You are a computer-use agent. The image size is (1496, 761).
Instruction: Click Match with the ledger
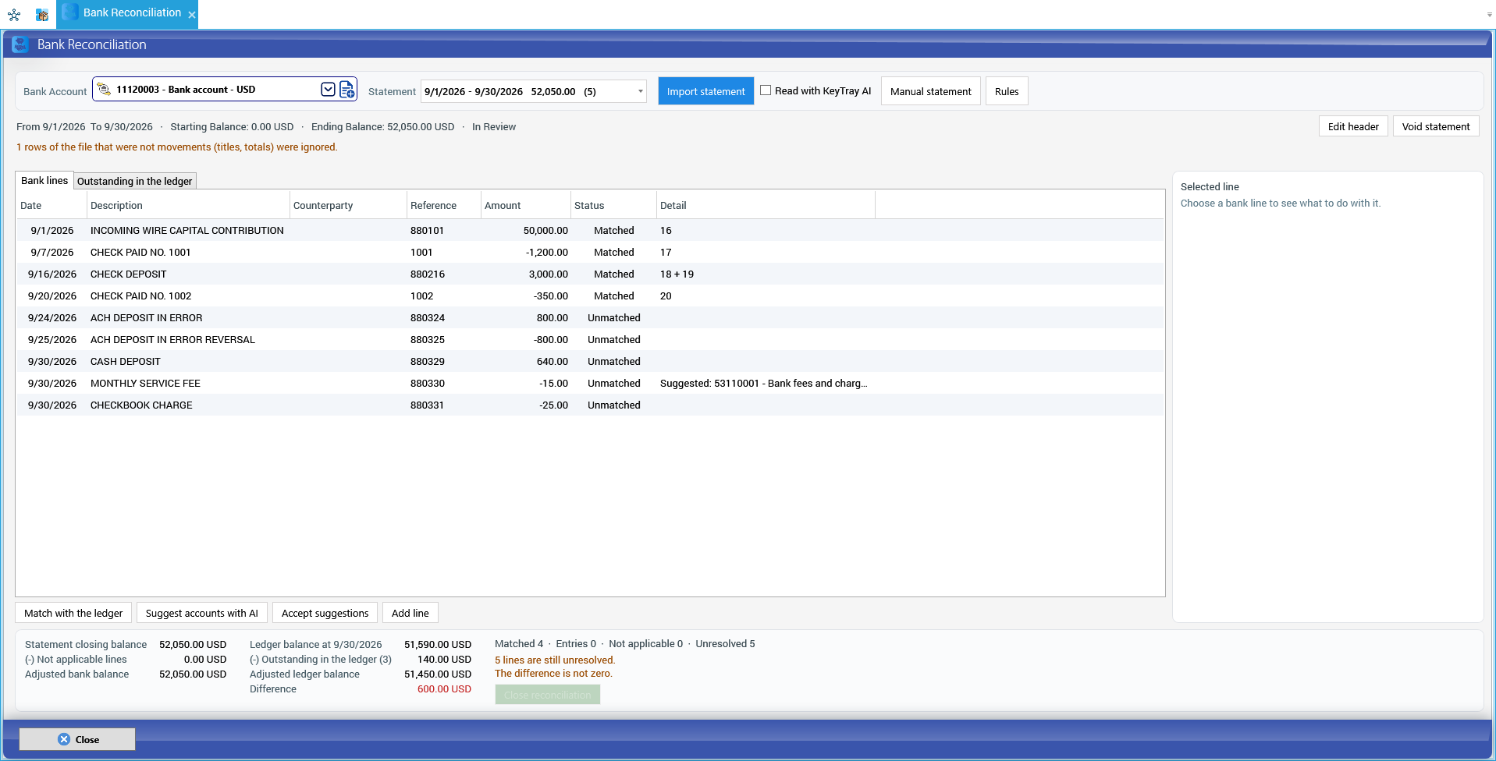[x=73, y=613]
